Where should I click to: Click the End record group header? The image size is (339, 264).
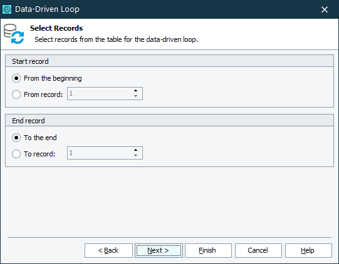pyautogui.click(x=169, y=121)
